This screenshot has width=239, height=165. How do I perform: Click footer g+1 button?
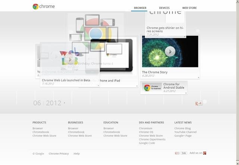tap(177, 153)
